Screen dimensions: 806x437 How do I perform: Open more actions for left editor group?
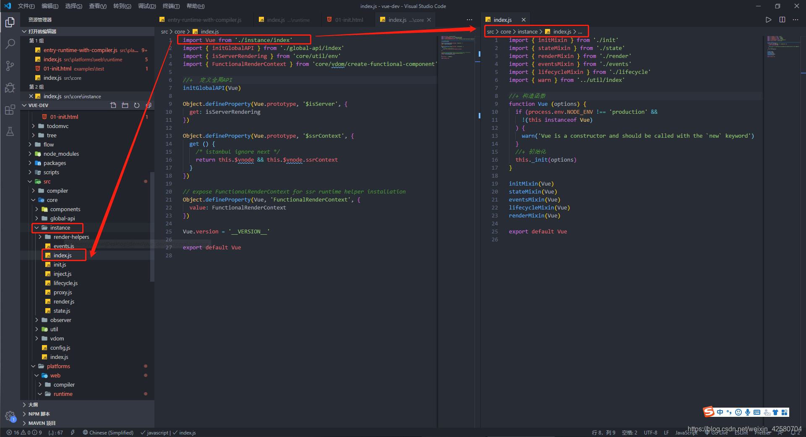click(470, 20)
